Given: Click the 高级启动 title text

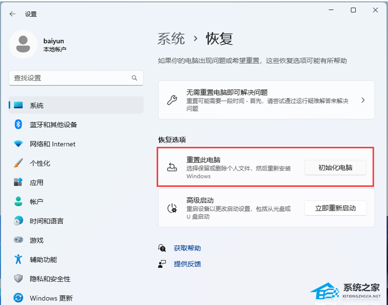Looking at the screenshot, I should [200, 200].
